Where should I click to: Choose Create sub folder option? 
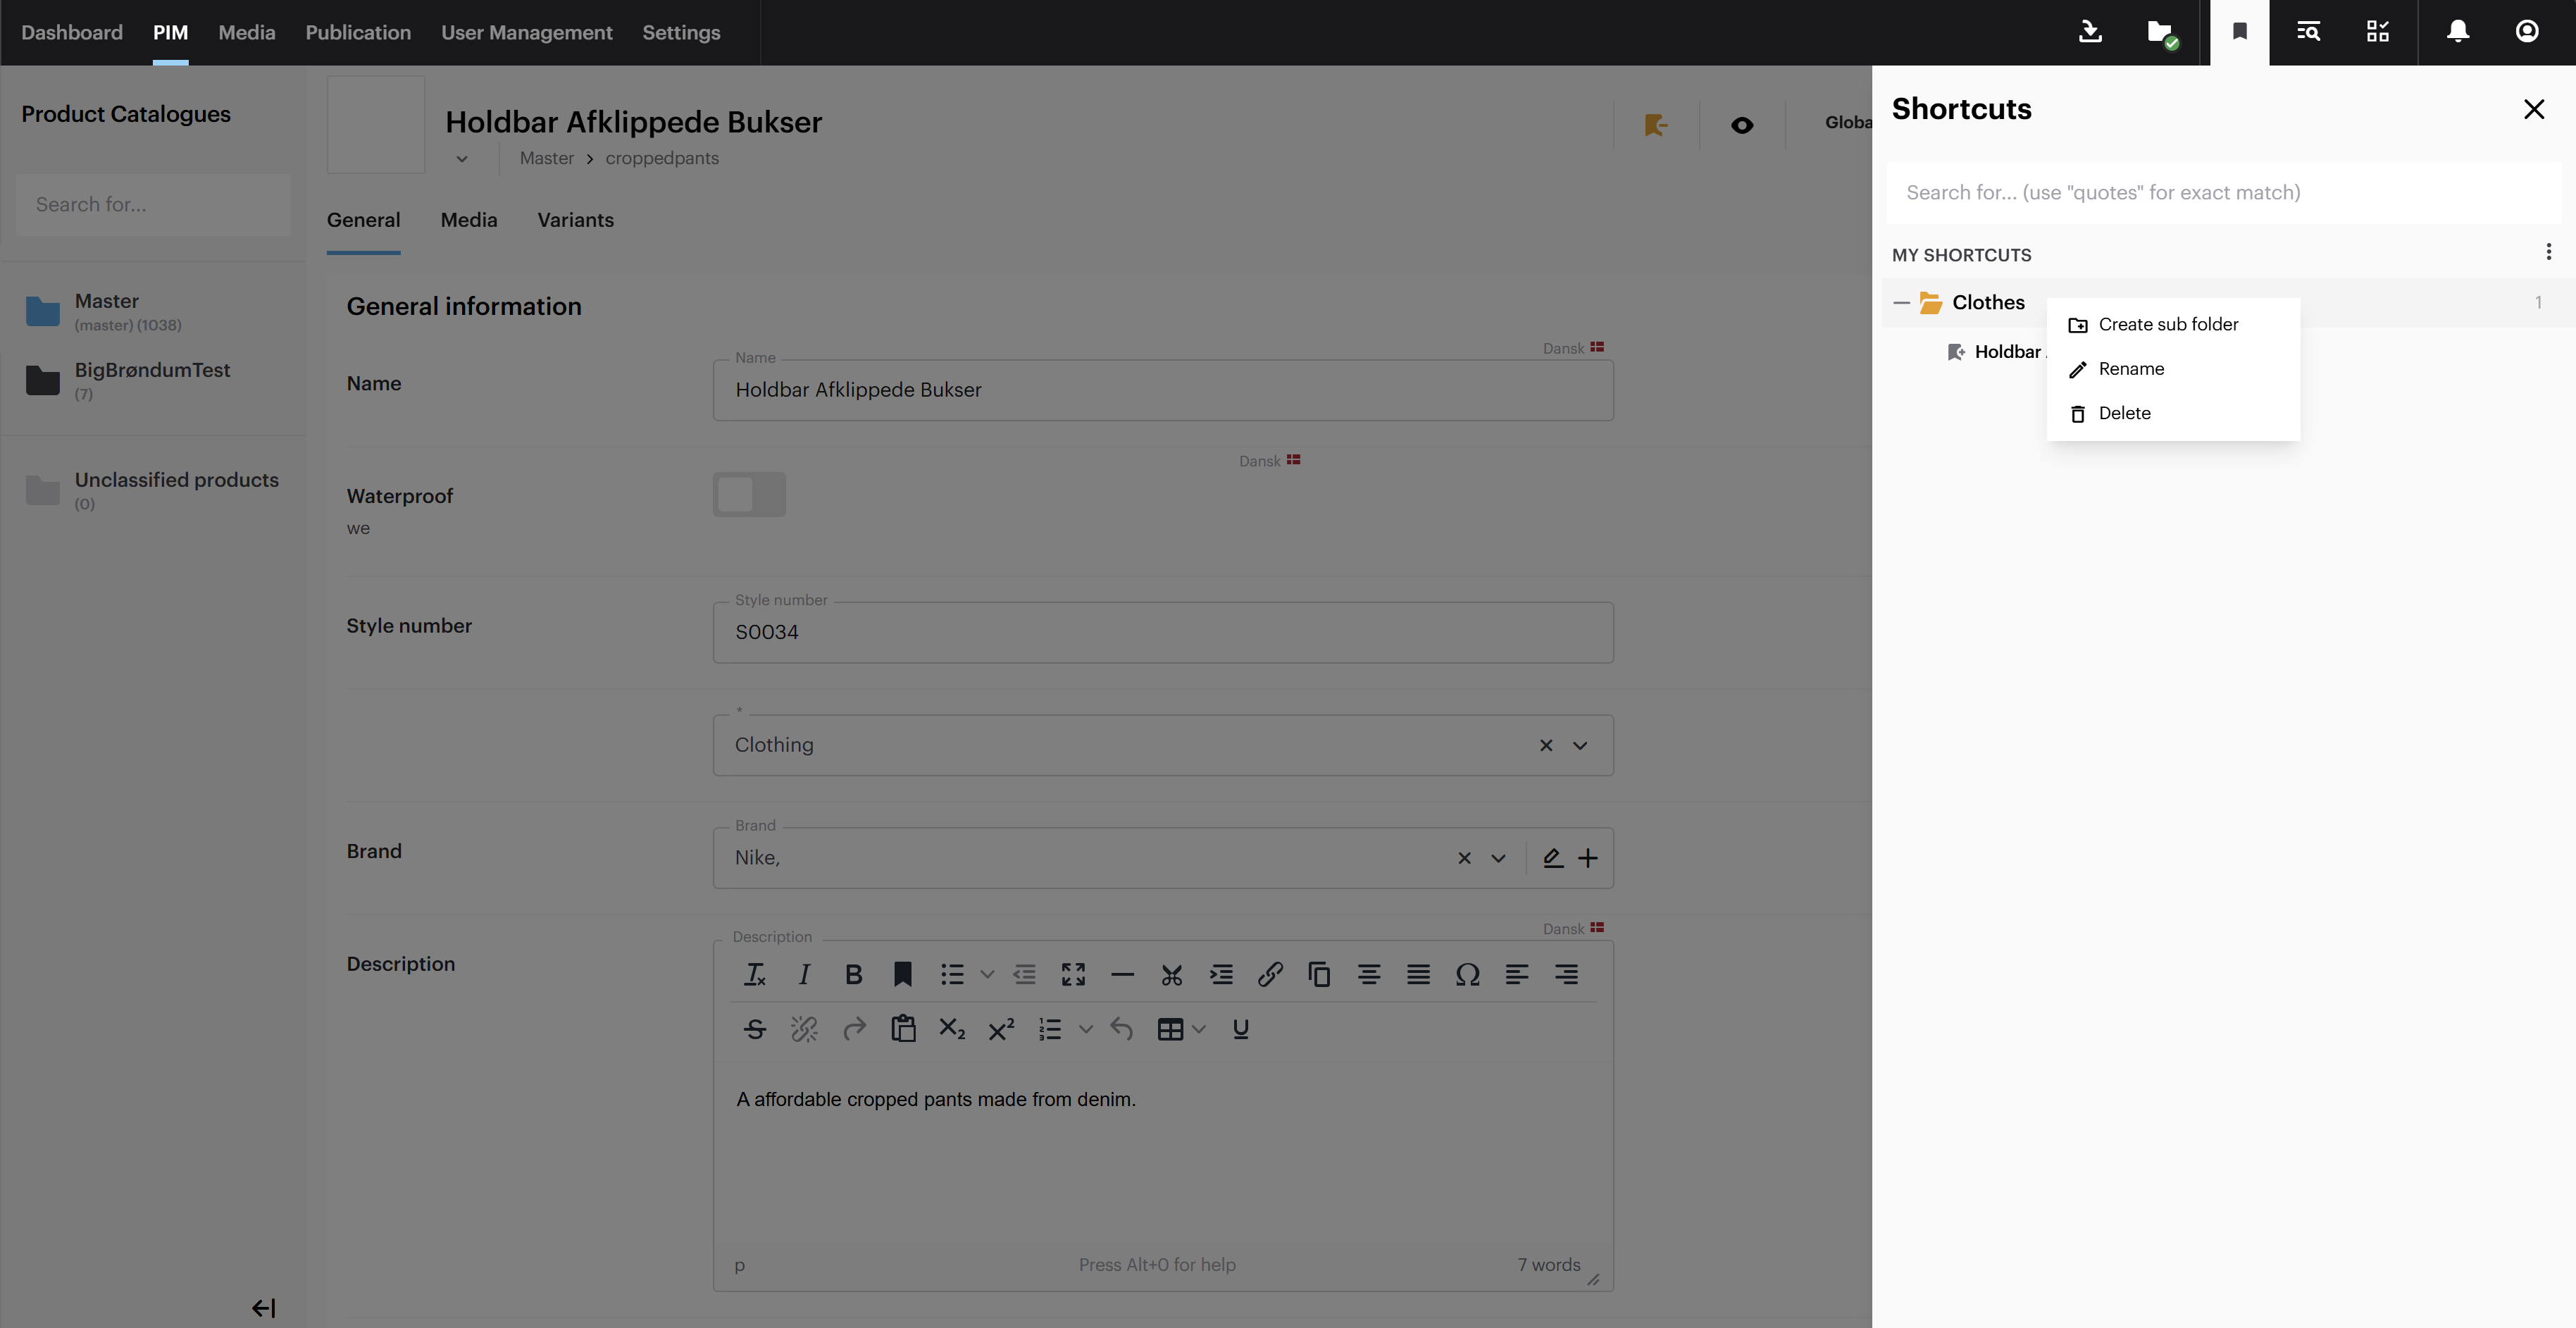click(x=2167, y=325)
